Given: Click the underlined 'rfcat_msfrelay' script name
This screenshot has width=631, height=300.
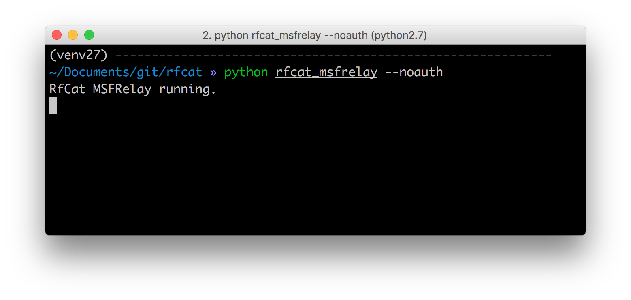Looking at the screenshot, I should click(326, 72).
